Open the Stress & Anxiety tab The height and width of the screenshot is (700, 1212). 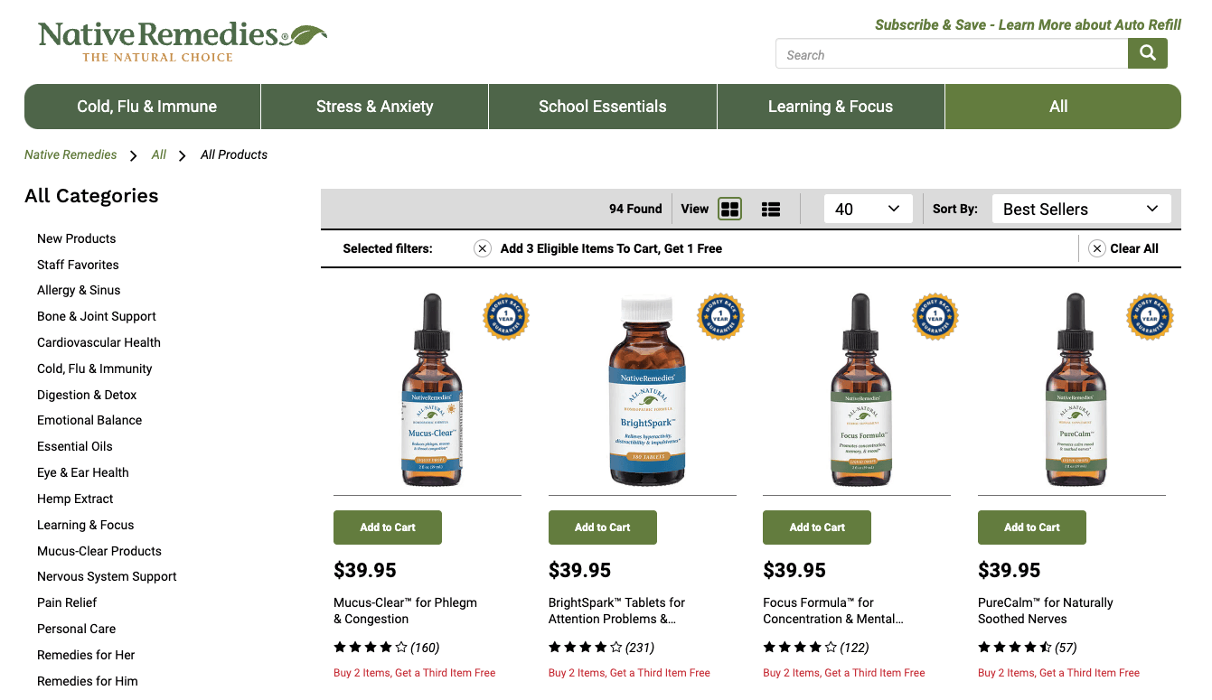point(374,107)
